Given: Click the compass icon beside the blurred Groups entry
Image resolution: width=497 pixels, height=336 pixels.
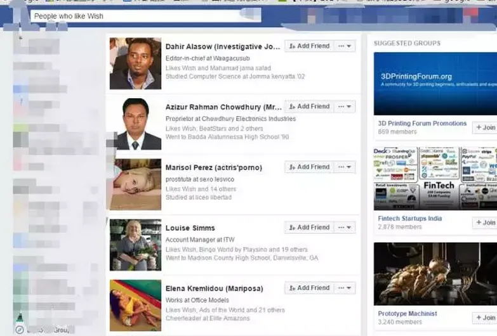Looking at the screenshot, I should [x=20, y=330].
